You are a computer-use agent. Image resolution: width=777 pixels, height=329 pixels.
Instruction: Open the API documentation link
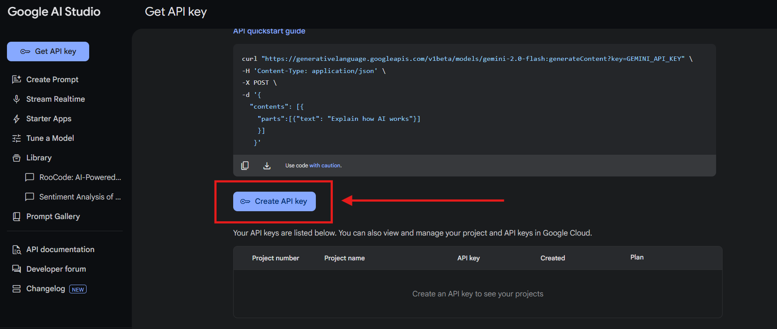click(x=60, y=249)
